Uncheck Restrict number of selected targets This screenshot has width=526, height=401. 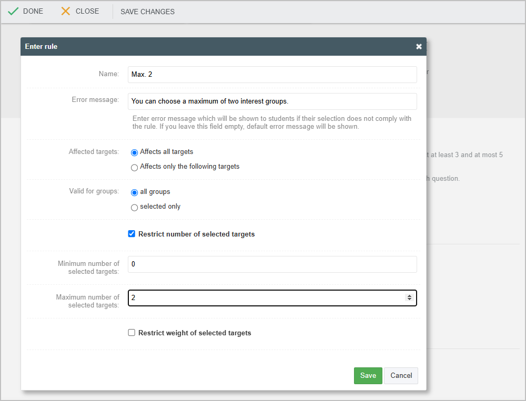[x=132, y=234]
